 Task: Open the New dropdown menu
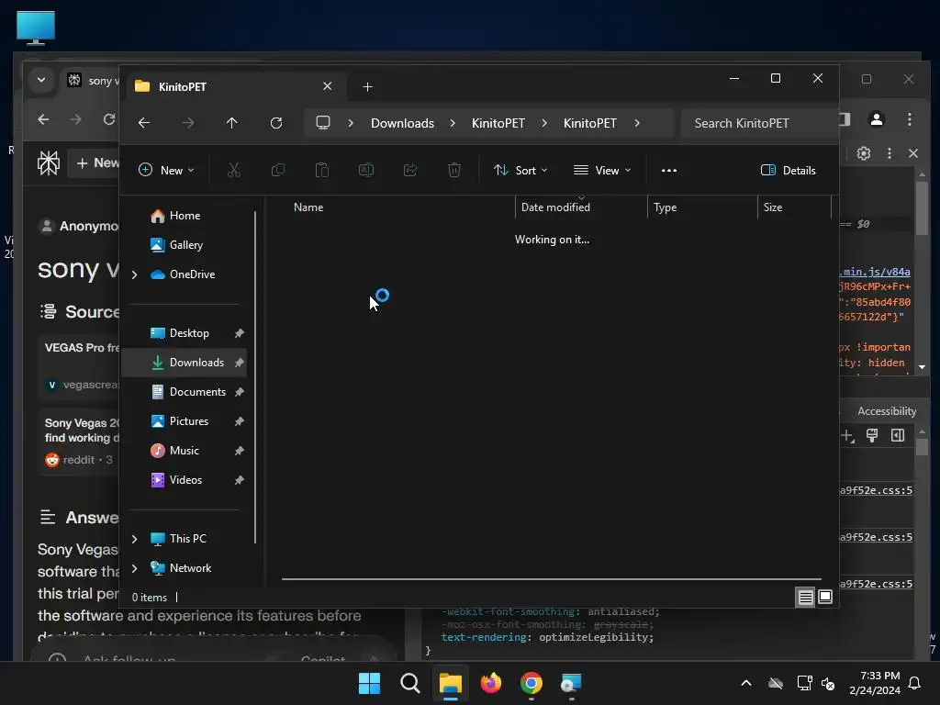click(x=166, y=170)
